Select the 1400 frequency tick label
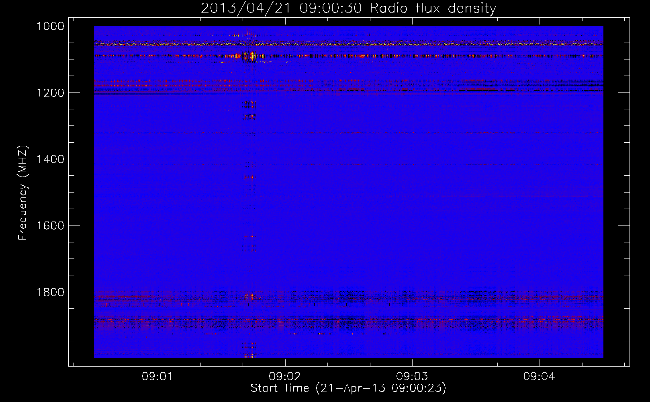 coord(50,159)
